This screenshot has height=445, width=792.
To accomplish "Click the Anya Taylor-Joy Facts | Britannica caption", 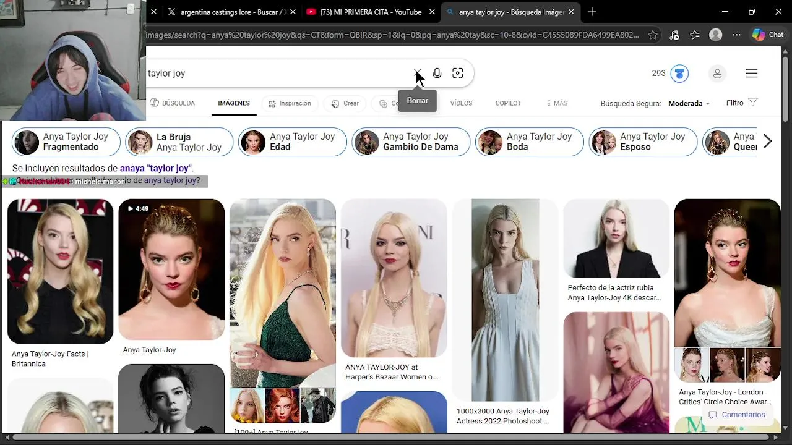I will (x=50, y=358).
